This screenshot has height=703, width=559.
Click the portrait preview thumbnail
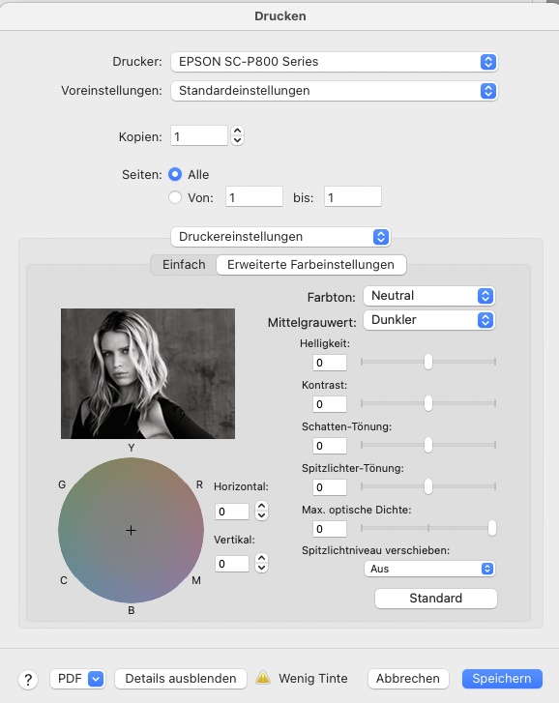[148, 373]
